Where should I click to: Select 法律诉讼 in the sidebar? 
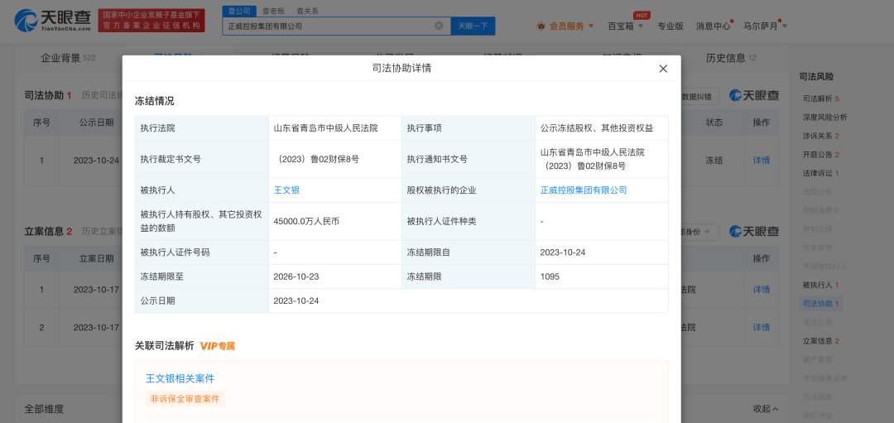820,173
